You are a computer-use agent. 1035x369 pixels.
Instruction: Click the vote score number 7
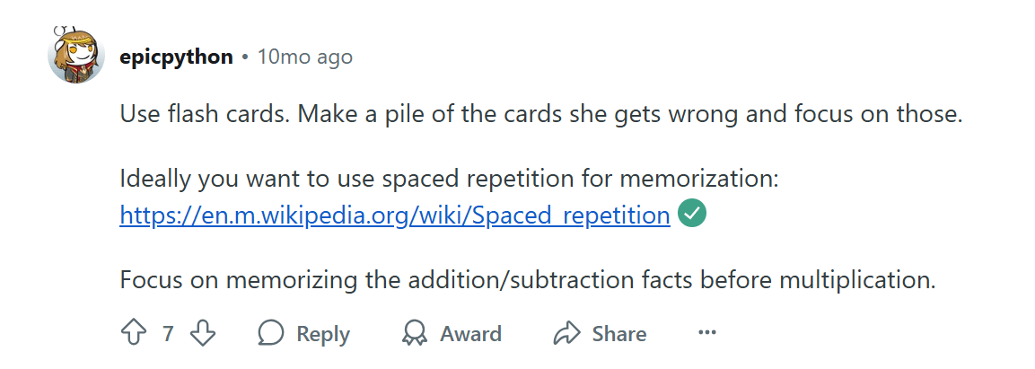tap(168, 334)
